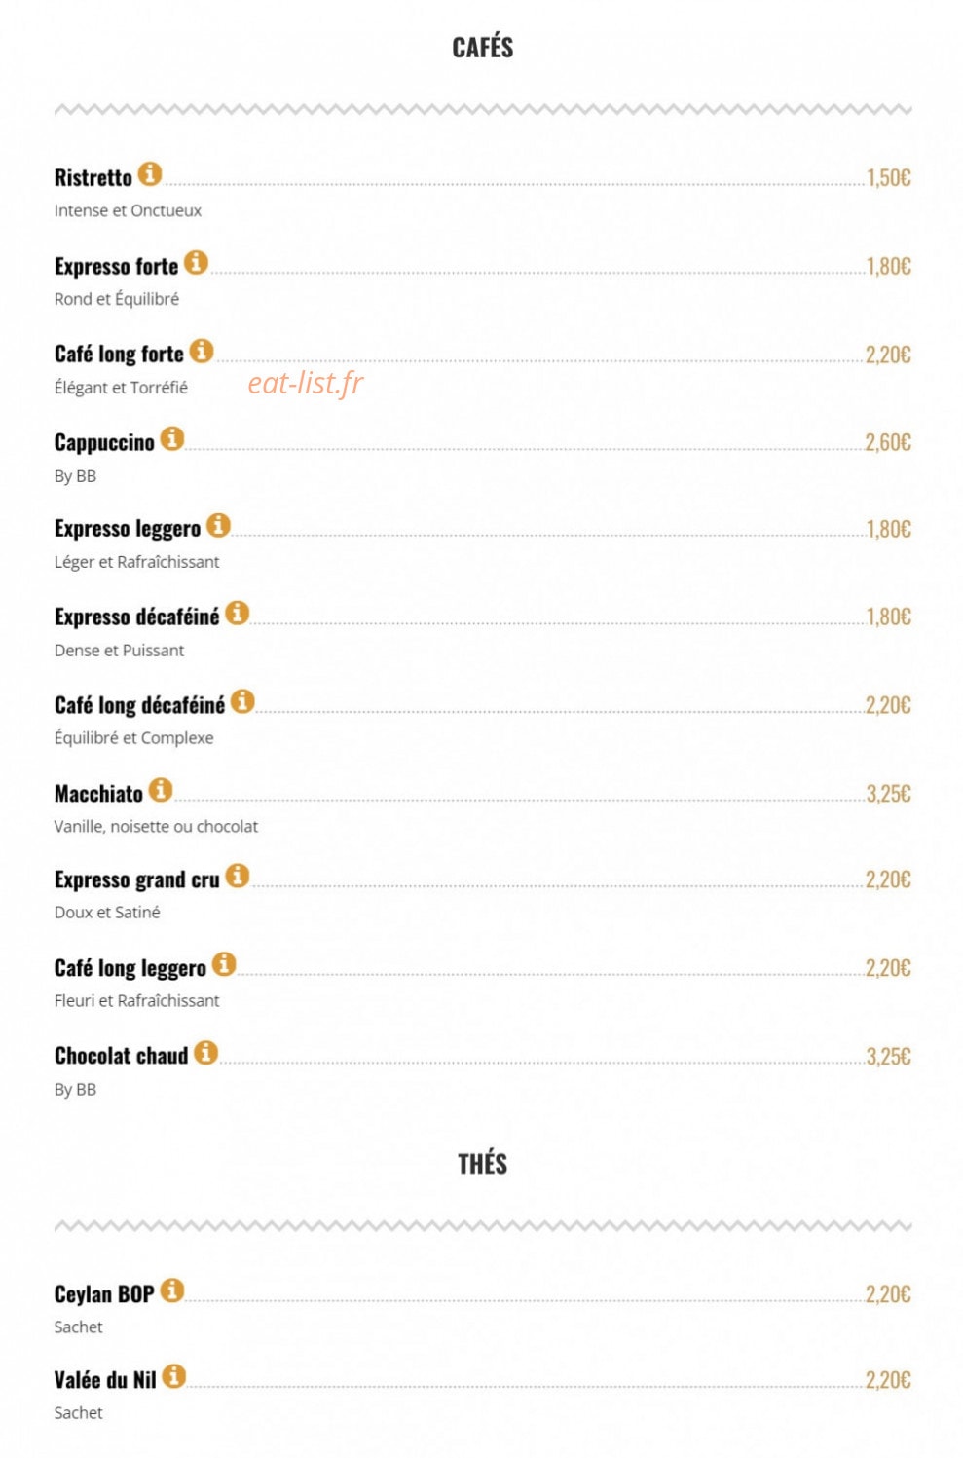Screen dimensions: 963x1458
Task: Open the Macchiato info icon
Action: [x=161, y=790]
